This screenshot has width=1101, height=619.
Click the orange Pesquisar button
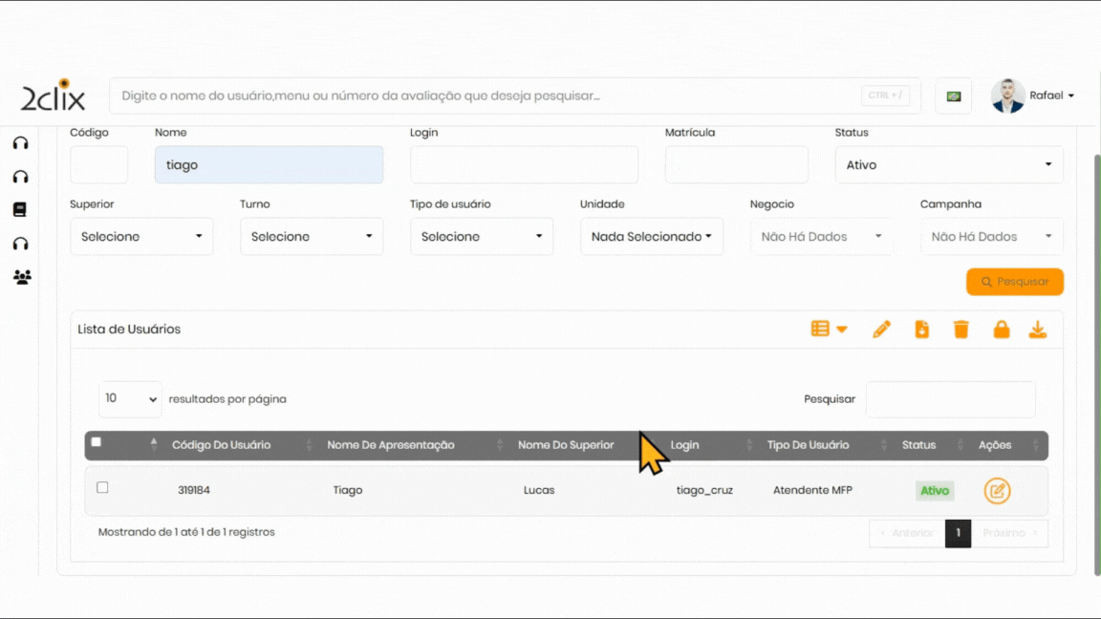coord(1014,282)
